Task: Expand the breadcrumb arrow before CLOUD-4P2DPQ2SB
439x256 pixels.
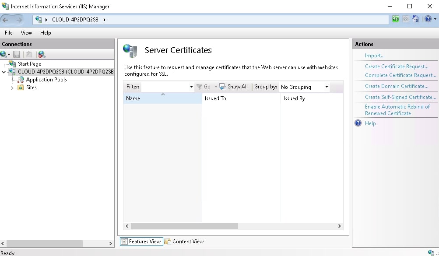Action: pyautogui.click(x=46, y=20)
